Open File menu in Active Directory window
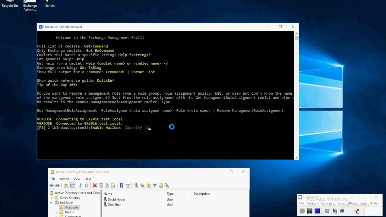This screenshot has width=386, height=217. (53, 179)
